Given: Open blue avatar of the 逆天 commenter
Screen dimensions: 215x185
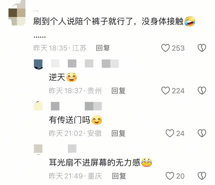Looking at the screenshot, I should [x=38, y=64].
